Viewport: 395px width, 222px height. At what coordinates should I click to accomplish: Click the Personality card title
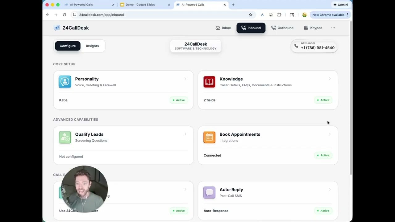[87, 79]
